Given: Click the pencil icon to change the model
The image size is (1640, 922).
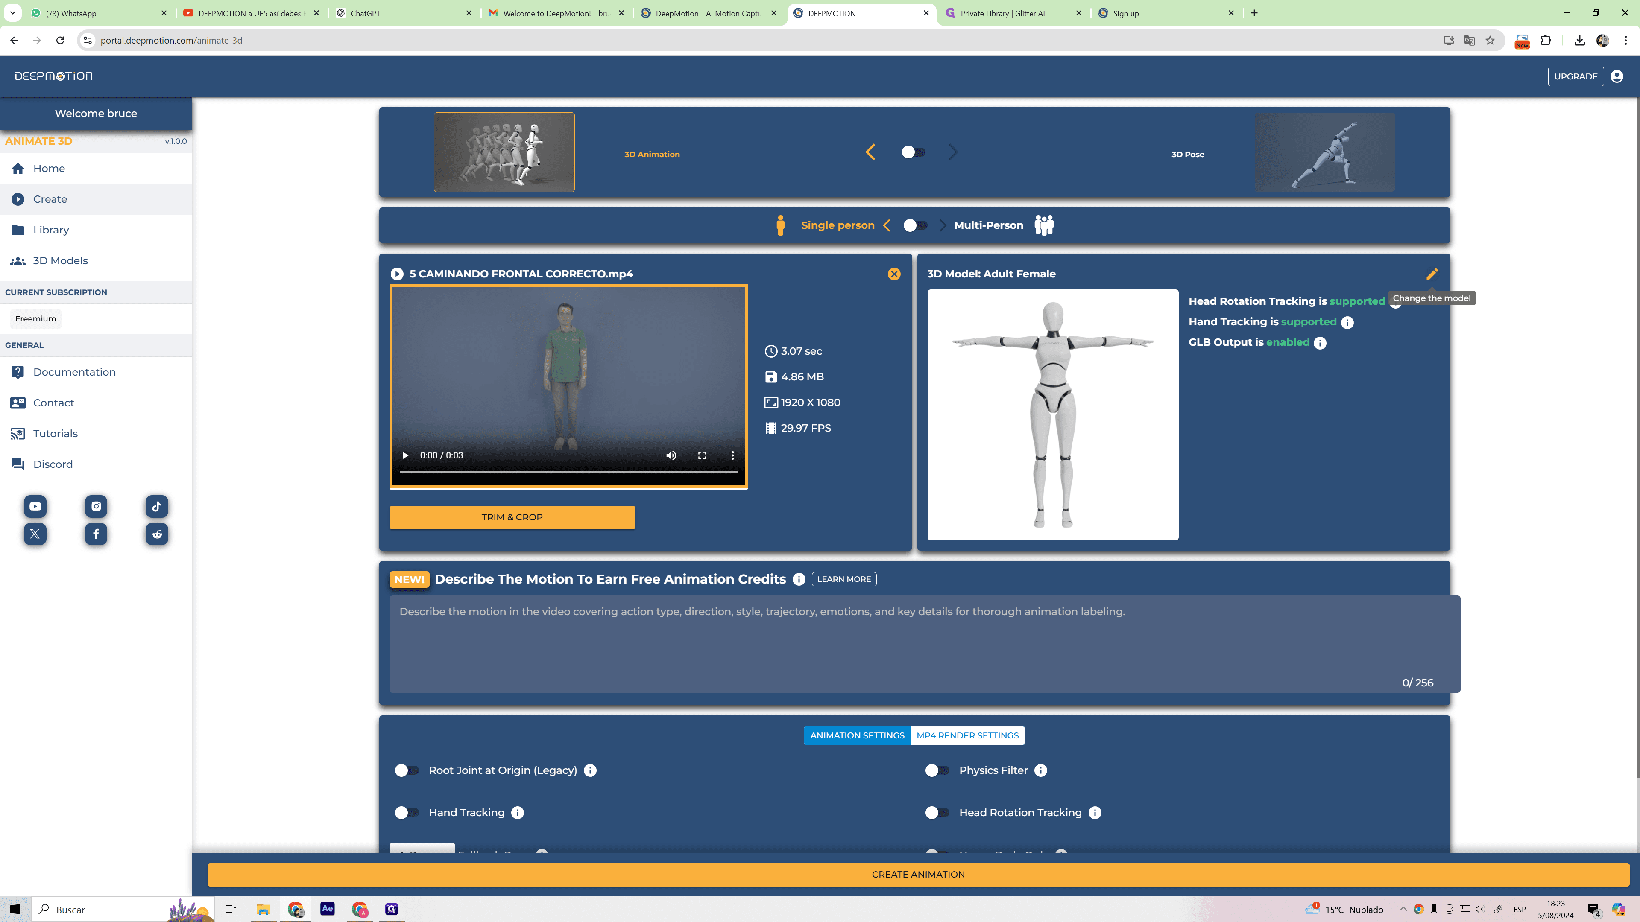Looking at the screenshot, I should pyautogui.click(x=1432, y=274).
